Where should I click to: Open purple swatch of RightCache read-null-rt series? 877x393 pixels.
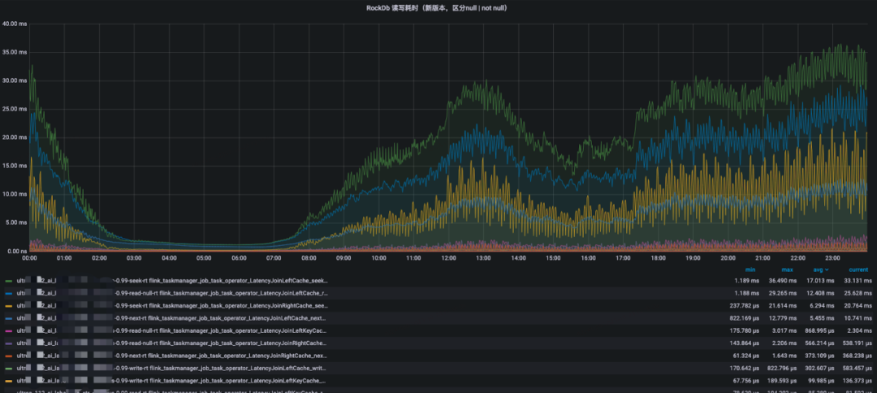pyautogui.click(x=8, y=343)
